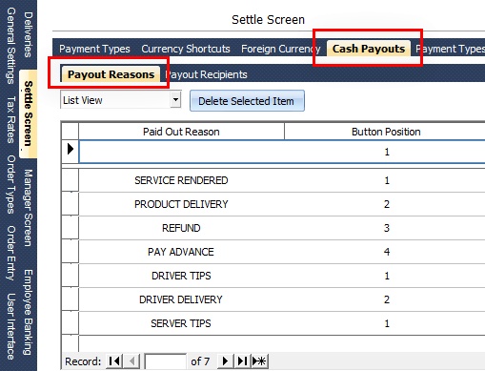
Task: Click button position 2 for DRIVER DELIVERY
Action: [x=386, y=299]
